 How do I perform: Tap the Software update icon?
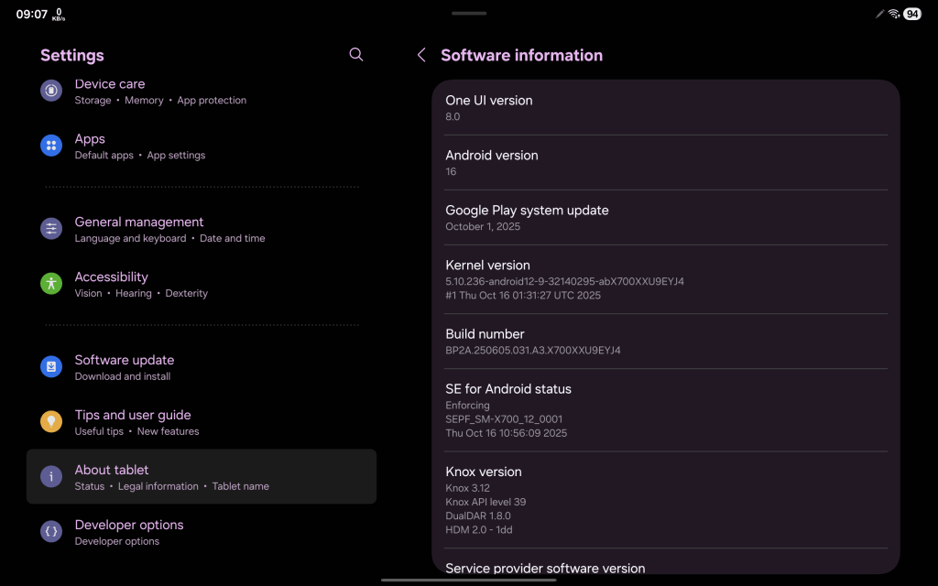pos(51,367)
